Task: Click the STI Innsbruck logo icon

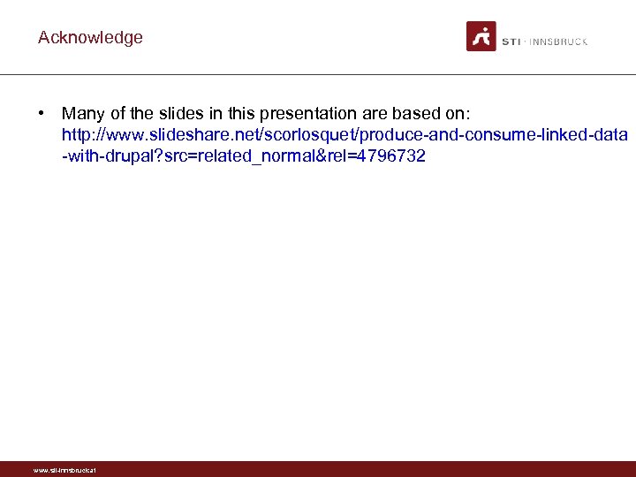Action: point(481,36)
